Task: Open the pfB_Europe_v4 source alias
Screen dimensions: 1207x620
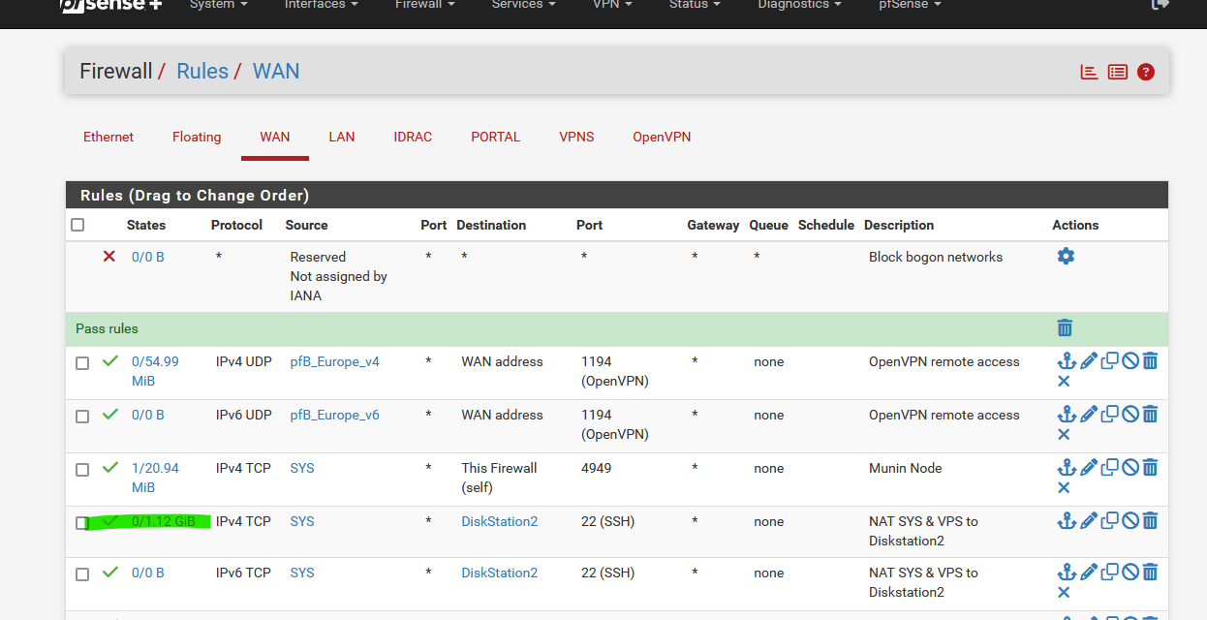Action: [335, 361]
